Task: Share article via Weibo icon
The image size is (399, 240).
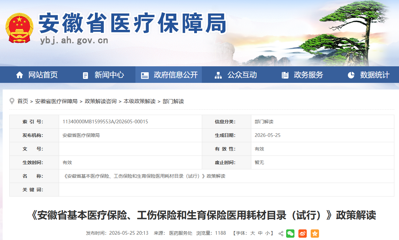Action: point(302,233)
